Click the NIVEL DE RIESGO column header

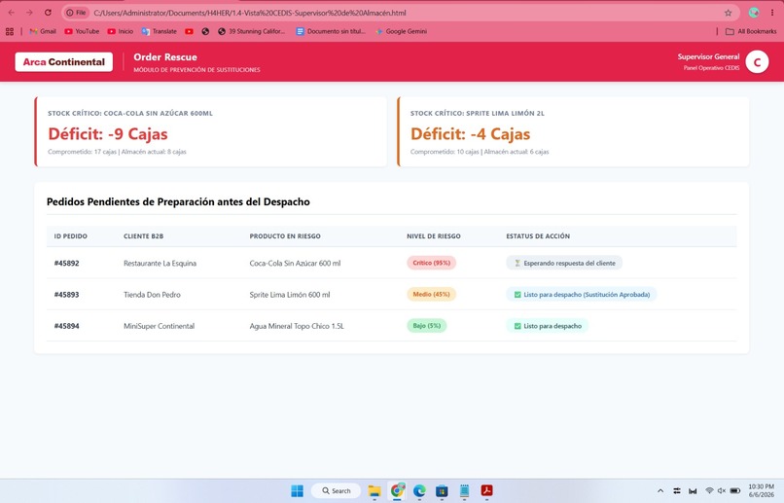434,236
